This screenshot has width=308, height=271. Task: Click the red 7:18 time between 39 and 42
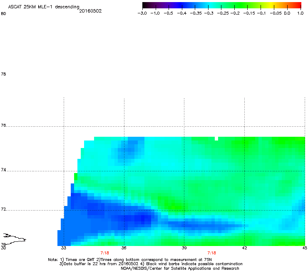pyautogui.click(x=211, y=253)
